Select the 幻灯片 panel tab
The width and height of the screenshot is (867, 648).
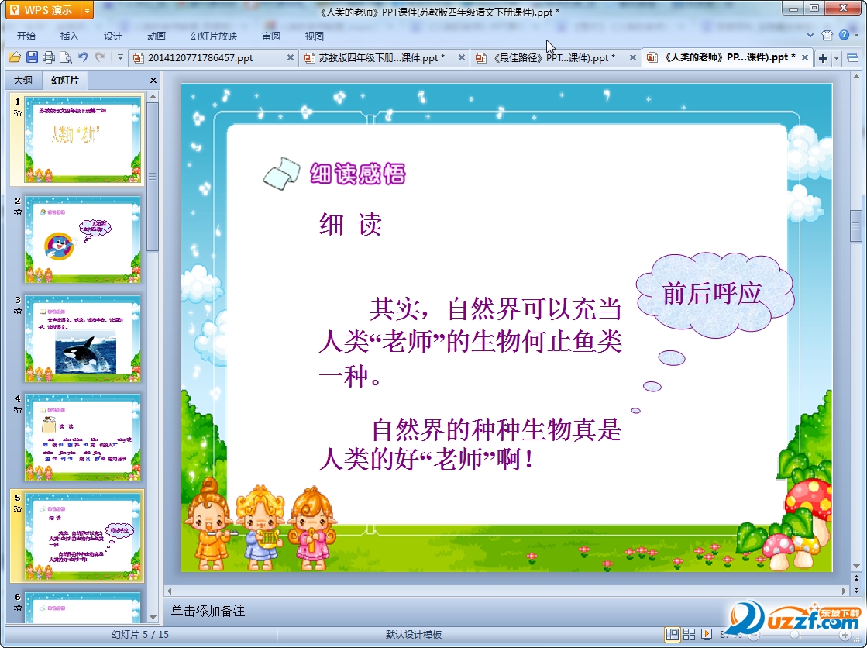tap(64, 81)
